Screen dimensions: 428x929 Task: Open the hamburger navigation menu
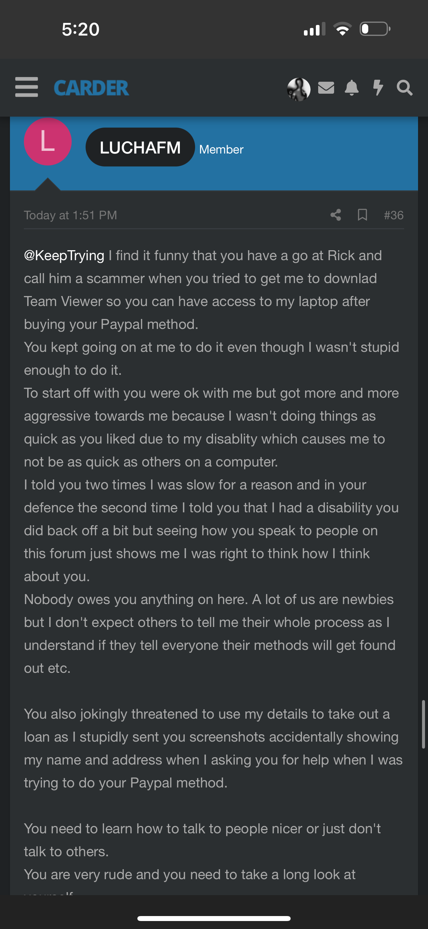[26, 87]
